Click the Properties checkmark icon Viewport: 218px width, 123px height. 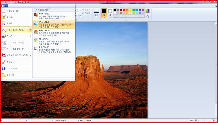[4, 62]
